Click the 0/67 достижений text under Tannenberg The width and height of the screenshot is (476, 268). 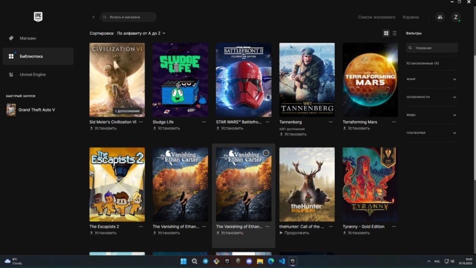[292, 129]
